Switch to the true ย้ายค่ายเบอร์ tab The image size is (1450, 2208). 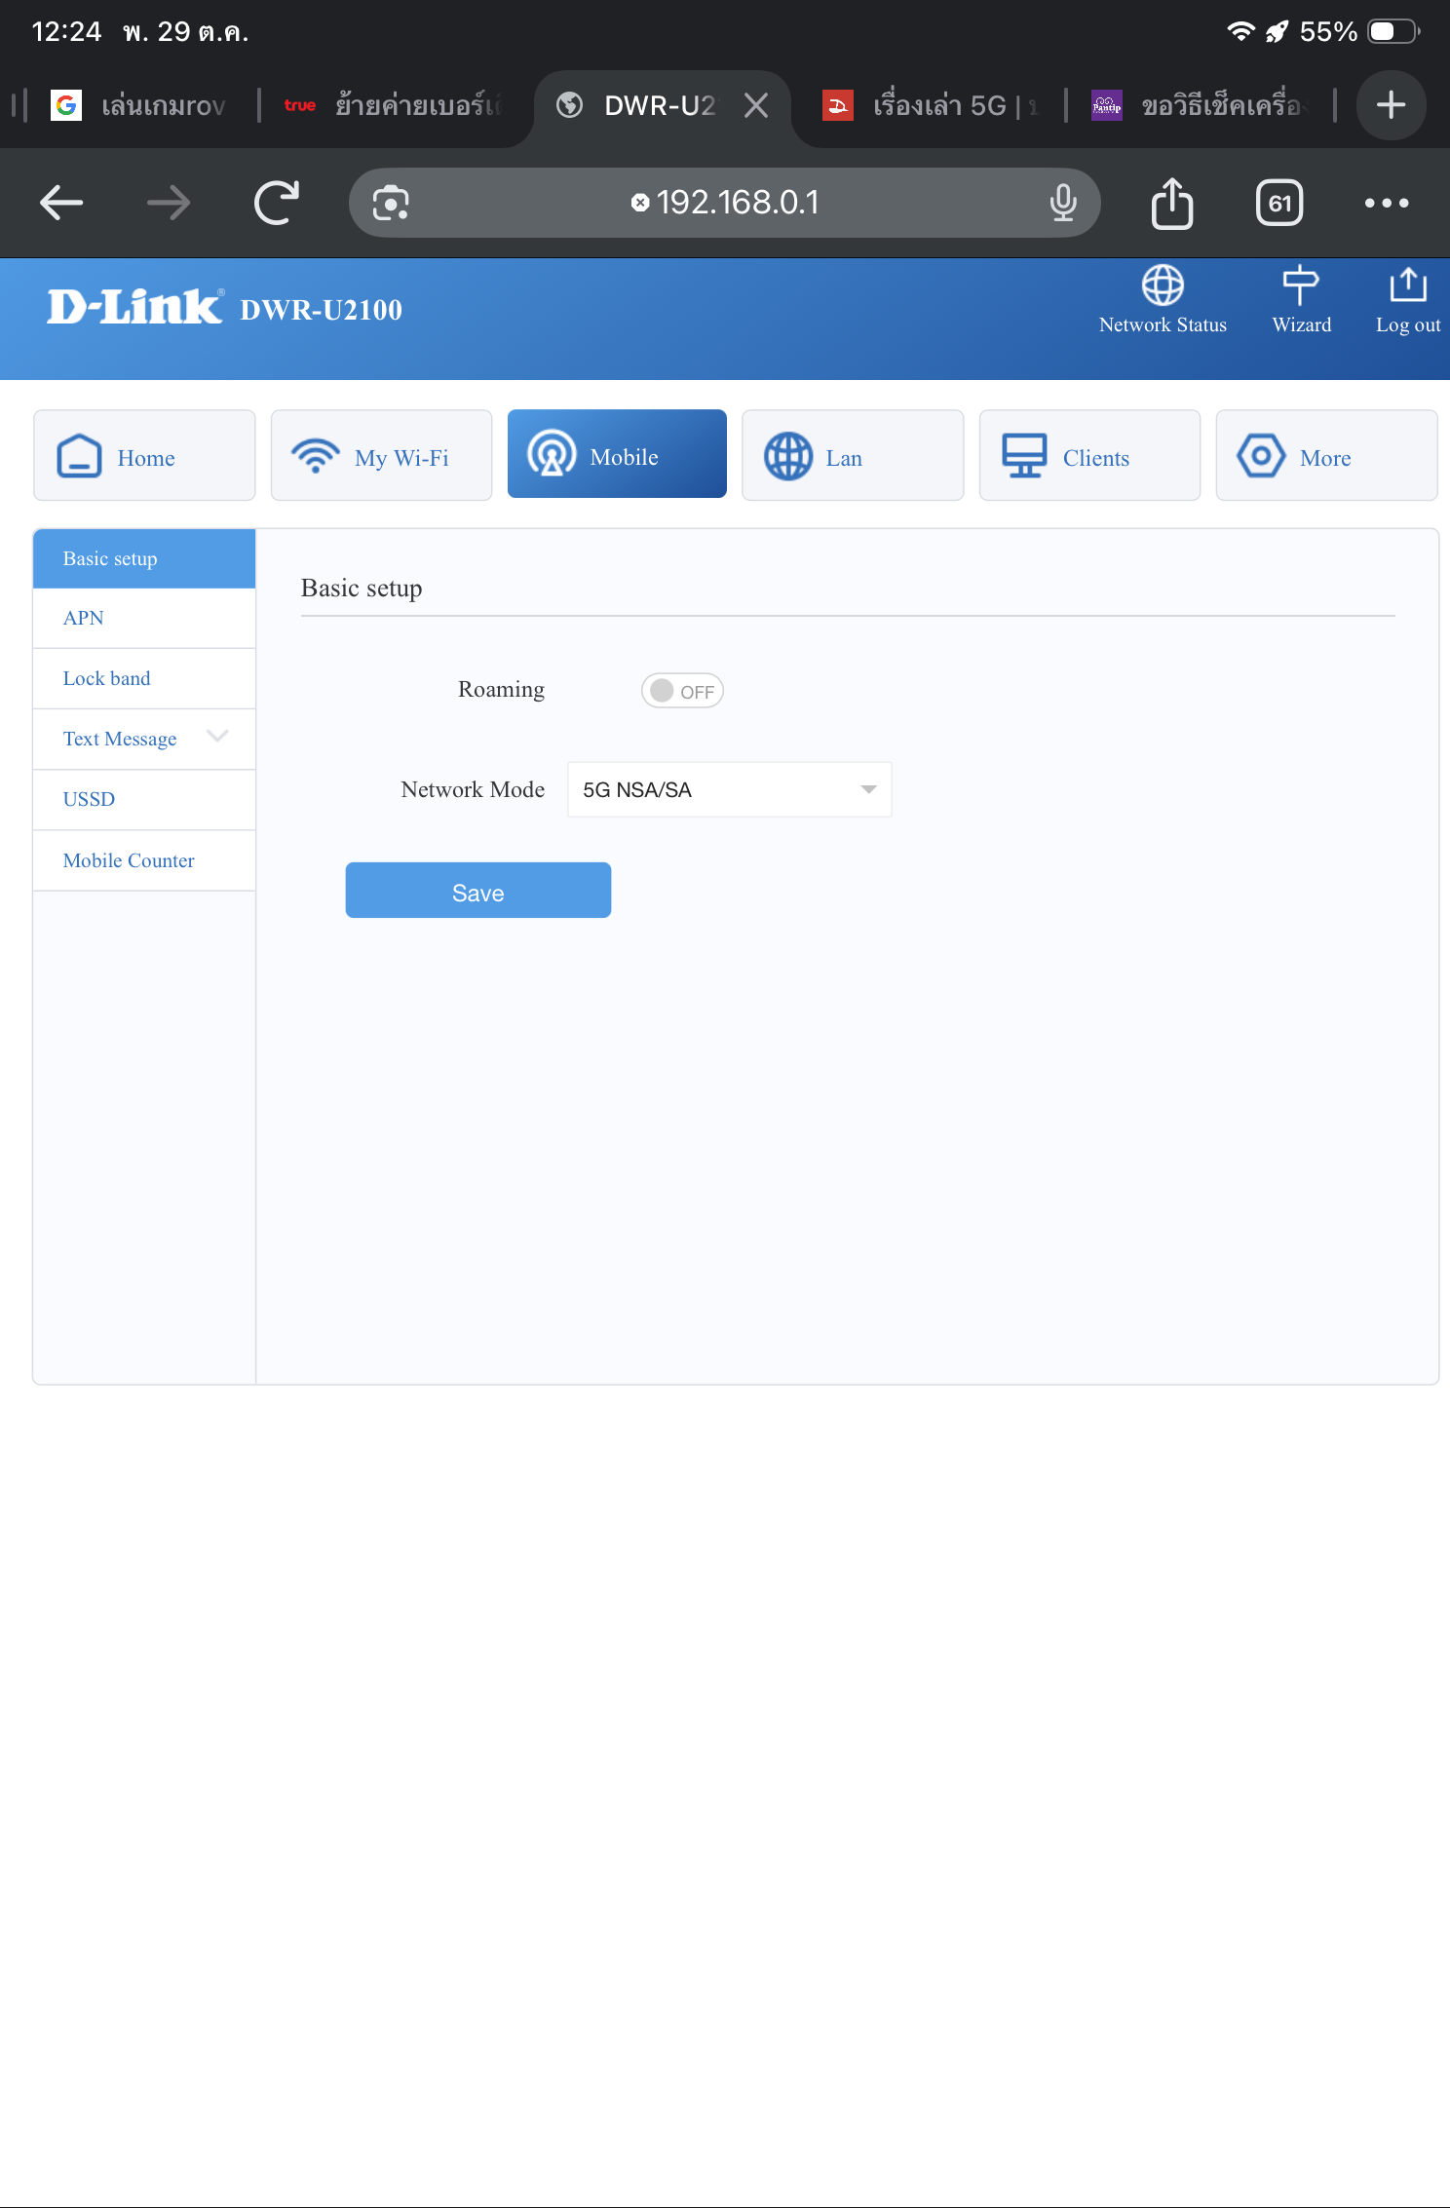394,105
